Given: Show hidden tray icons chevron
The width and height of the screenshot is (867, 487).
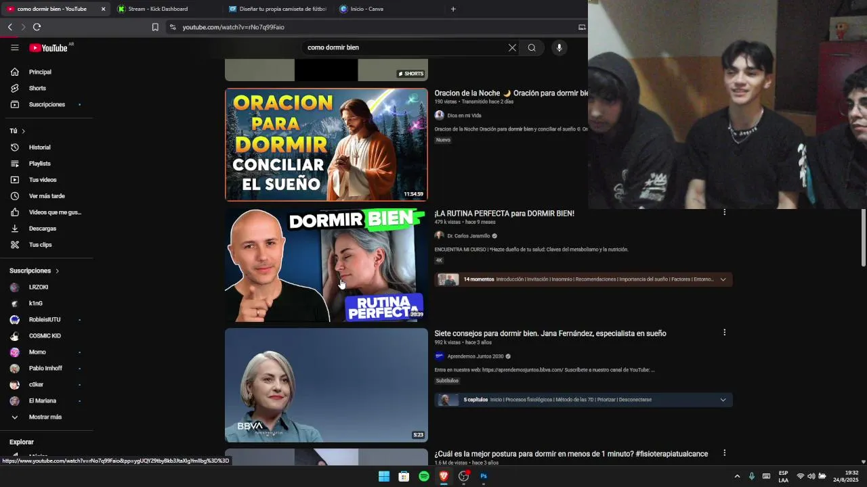Looking at the screenshot, I should 737,476.
